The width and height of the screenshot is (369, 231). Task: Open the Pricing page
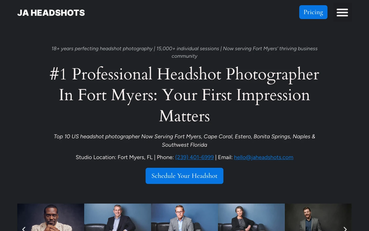pyautogui.click(x=313, y=12)
